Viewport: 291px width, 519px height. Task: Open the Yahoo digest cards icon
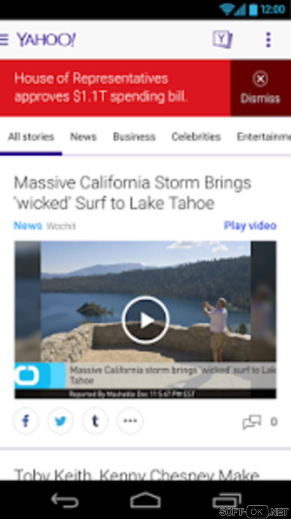(x=222, y=39)
